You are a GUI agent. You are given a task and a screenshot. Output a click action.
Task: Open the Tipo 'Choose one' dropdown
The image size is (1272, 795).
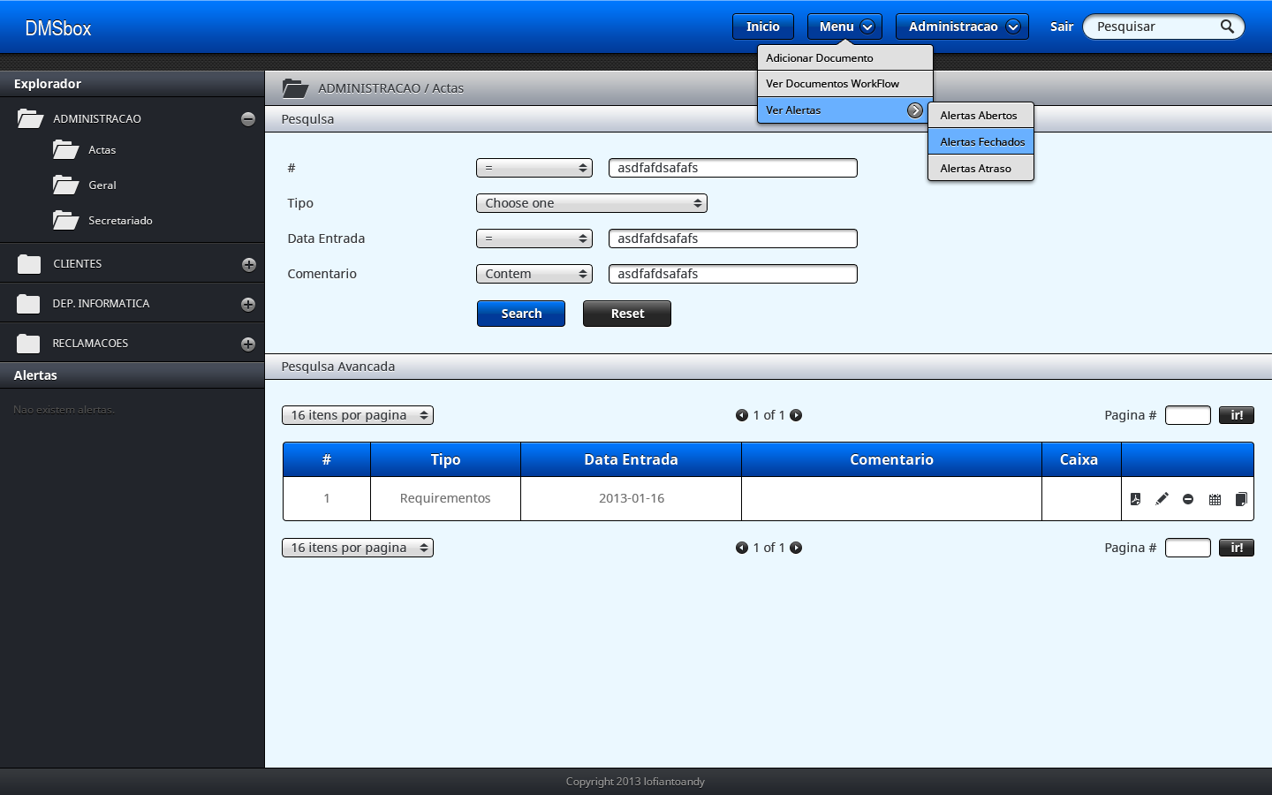591,203
